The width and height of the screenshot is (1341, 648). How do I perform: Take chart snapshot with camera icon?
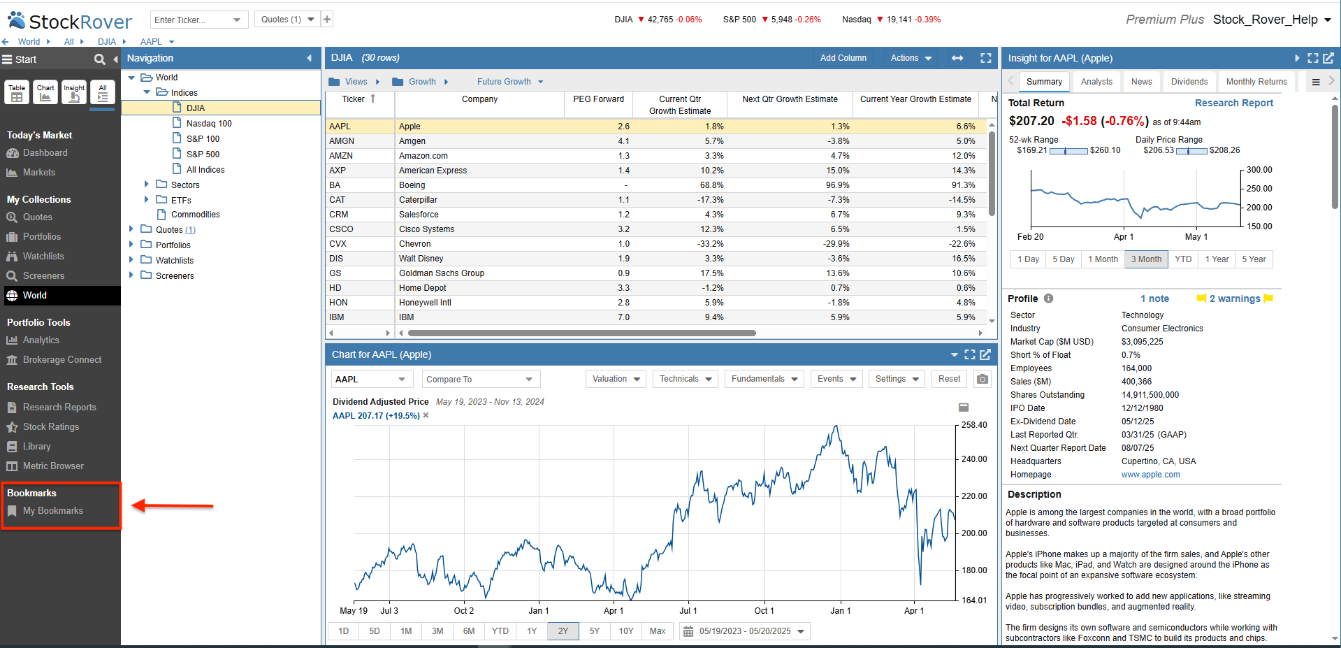tap(983, 379)
